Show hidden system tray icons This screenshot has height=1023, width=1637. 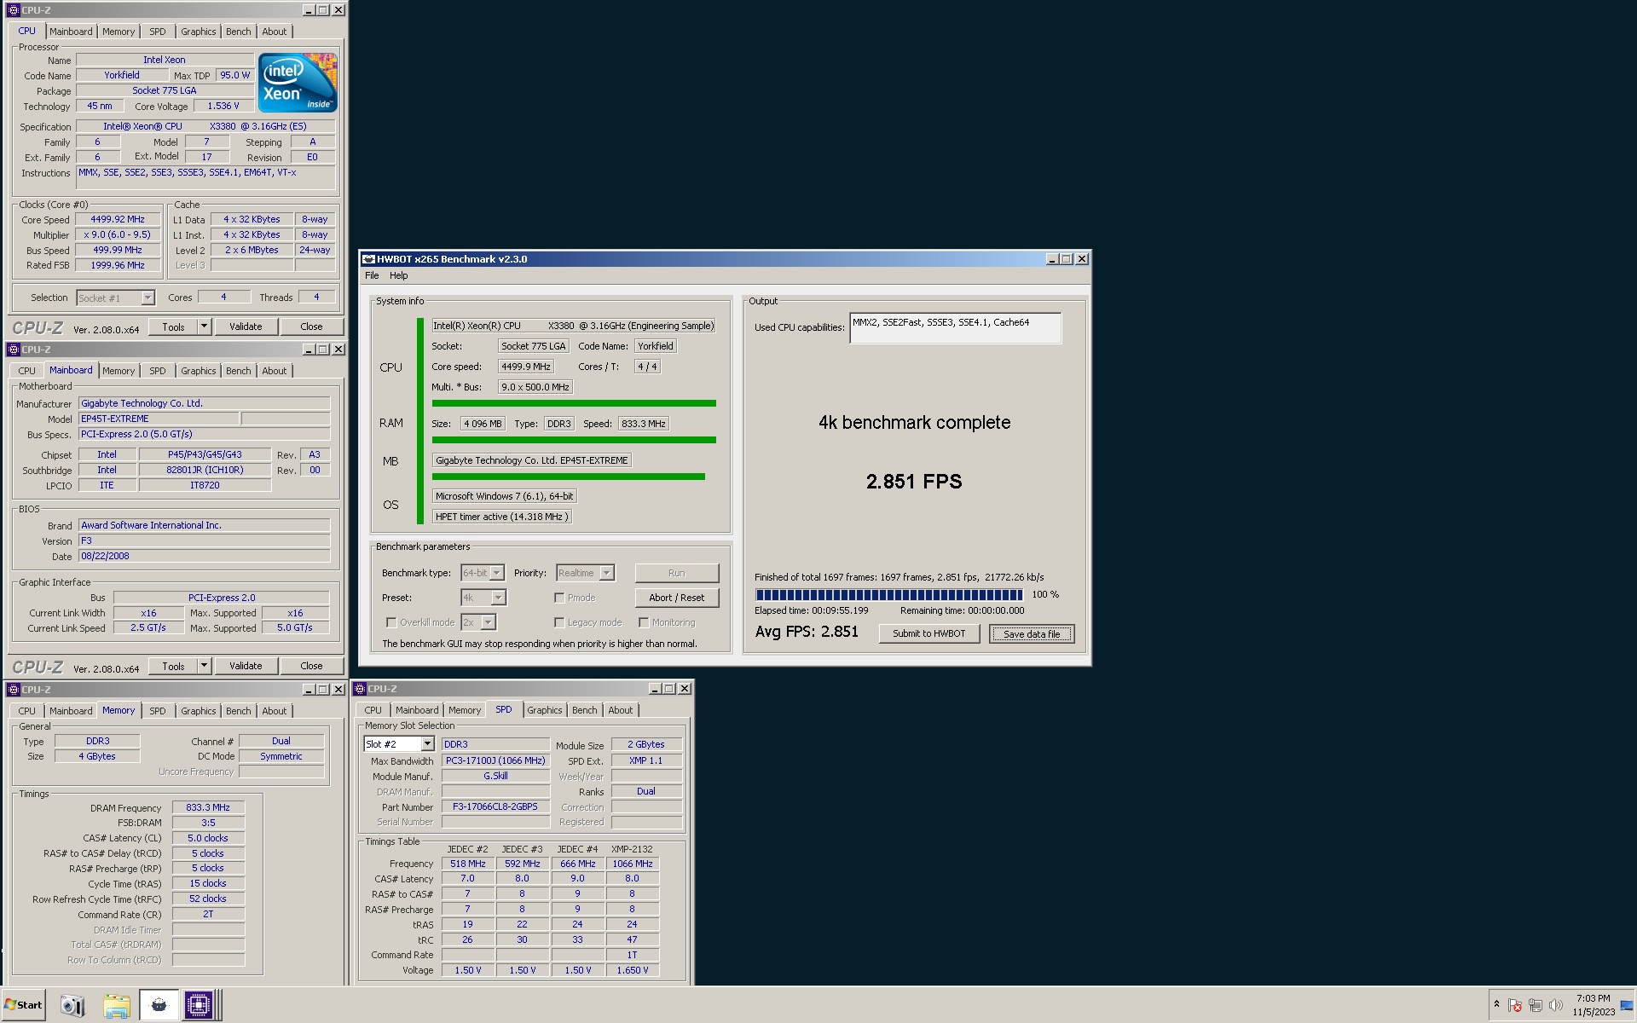(x=1496, y=1005)
